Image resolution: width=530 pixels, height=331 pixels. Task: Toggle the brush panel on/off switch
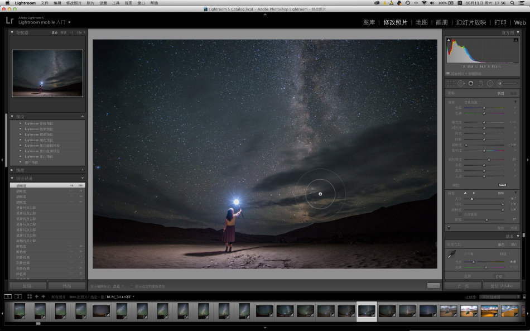click(x=449, y=228)
